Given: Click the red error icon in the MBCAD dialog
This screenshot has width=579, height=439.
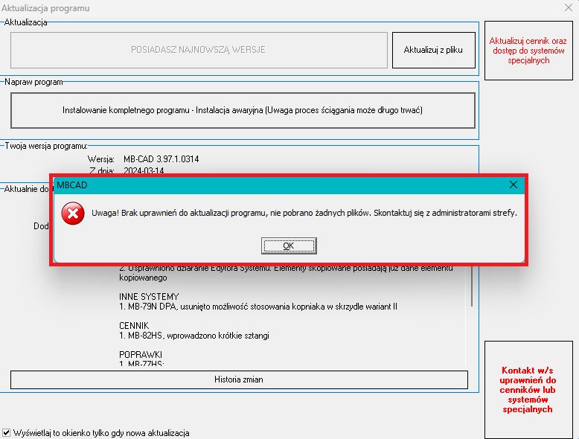Looking at the screenshot, I should click(72, 214).
